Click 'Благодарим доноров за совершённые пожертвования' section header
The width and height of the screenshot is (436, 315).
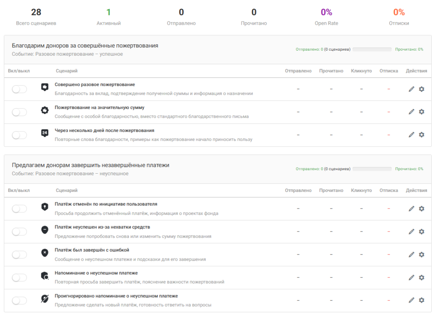coord(85,46)
